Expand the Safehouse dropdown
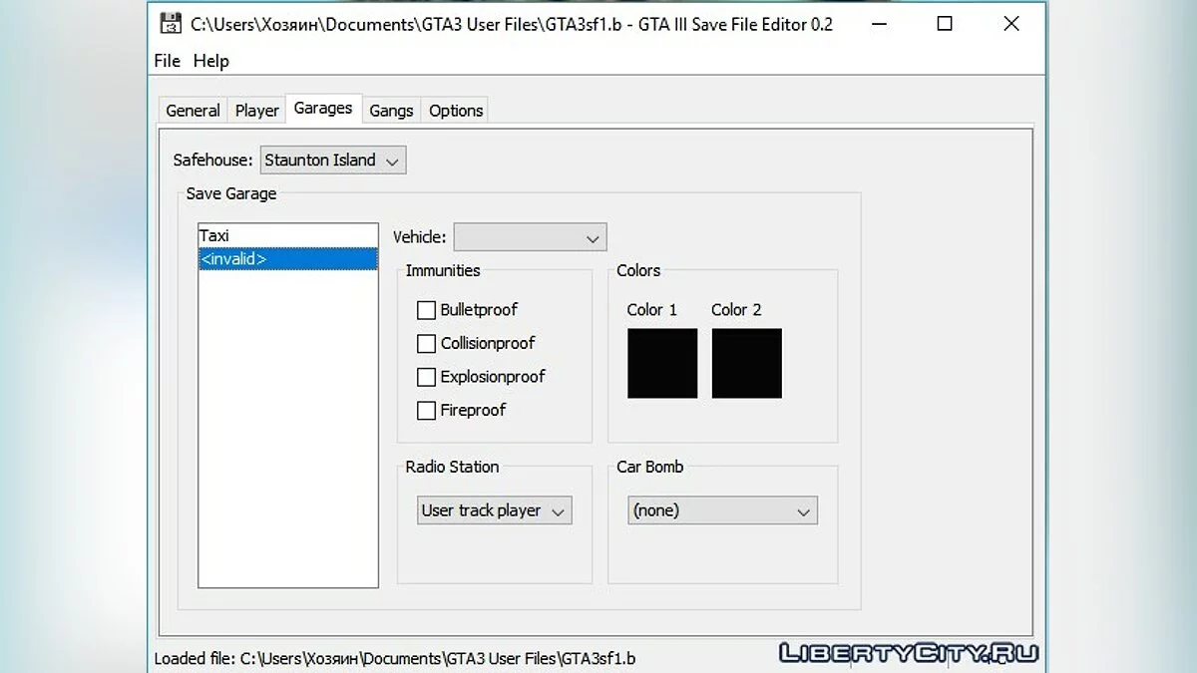Screen dimensions: 1197x673 [x=333, y=160]
